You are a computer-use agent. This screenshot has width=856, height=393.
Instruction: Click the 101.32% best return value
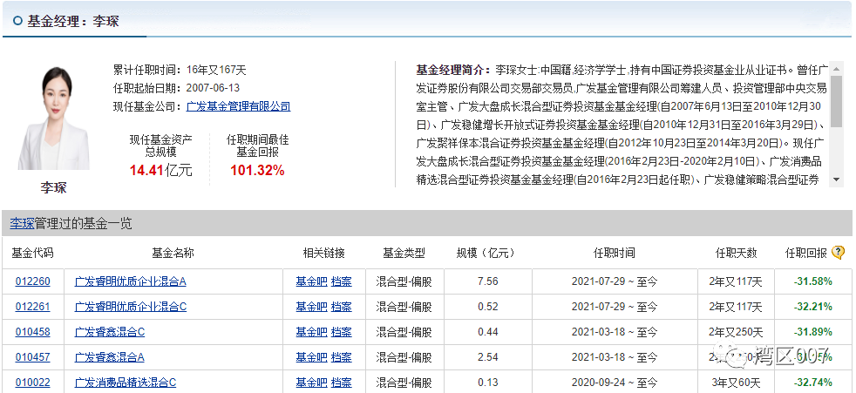click(x=257, y=170)
